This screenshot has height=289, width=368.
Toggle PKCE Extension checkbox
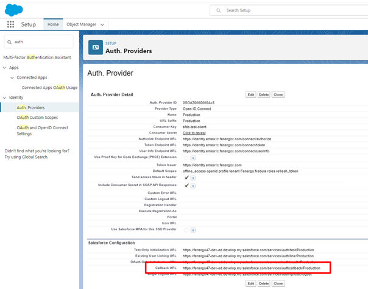pyautogui.click(x=186, y=158)
